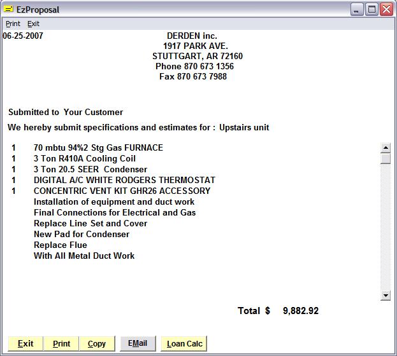Viewport: 397px width, 356px height.
Task: Click the scroll up arrow in item list
Action: [x=386, y=148]
